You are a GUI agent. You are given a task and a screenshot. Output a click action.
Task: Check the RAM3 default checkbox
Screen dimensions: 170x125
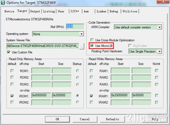[91, 84]
